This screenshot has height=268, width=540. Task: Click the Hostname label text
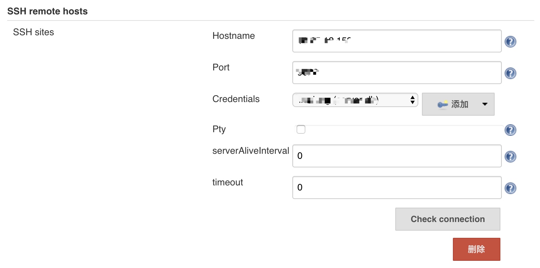tap(233, 36)
